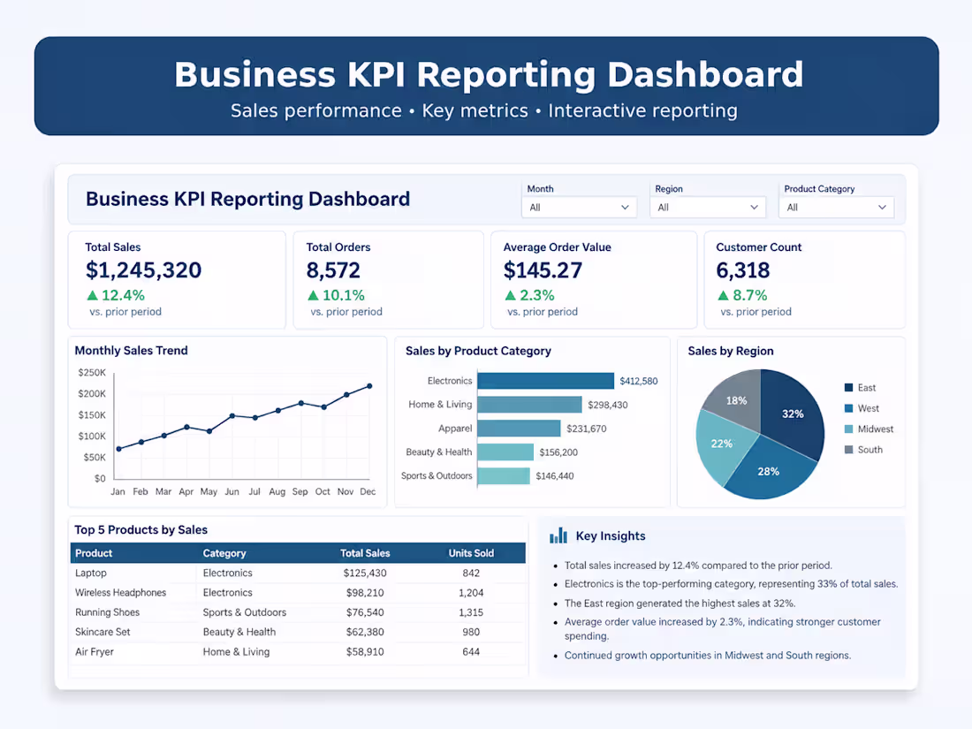Image resolution: width=972 pixels, height=729 pixels.
Task: Click the Key Insights bar chart icon
Action: click(558, 535)
